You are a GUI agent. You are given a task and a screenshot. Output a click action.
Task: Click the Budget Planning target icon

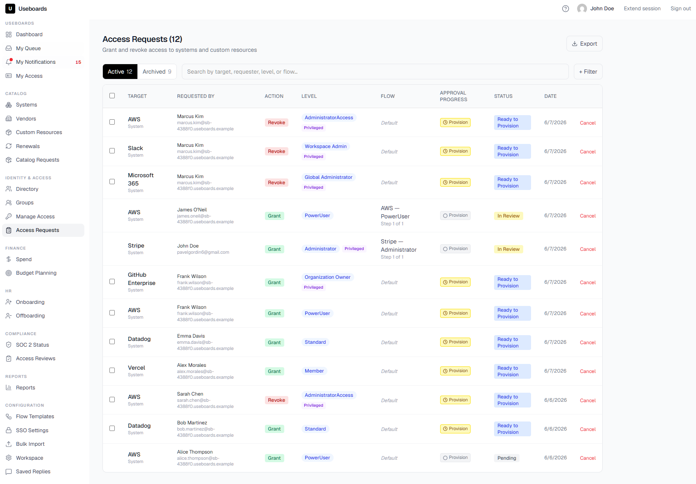9,273
